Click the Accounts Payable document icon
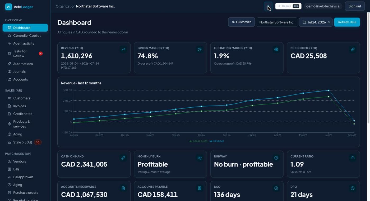The image size is (370, 201). click(x=200, y=188)
